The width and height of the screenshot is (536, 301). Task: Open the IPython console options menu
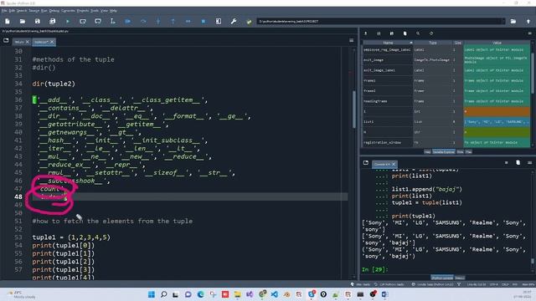point(529,163)
